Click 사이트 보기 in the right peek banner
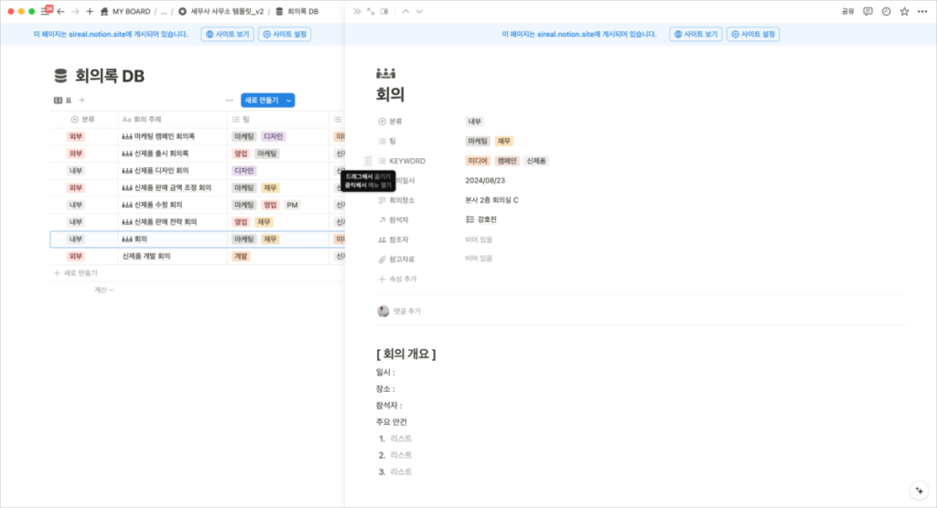Image resolution: width=937 pixels, height=508 pixels. click(x=696, y=34)
